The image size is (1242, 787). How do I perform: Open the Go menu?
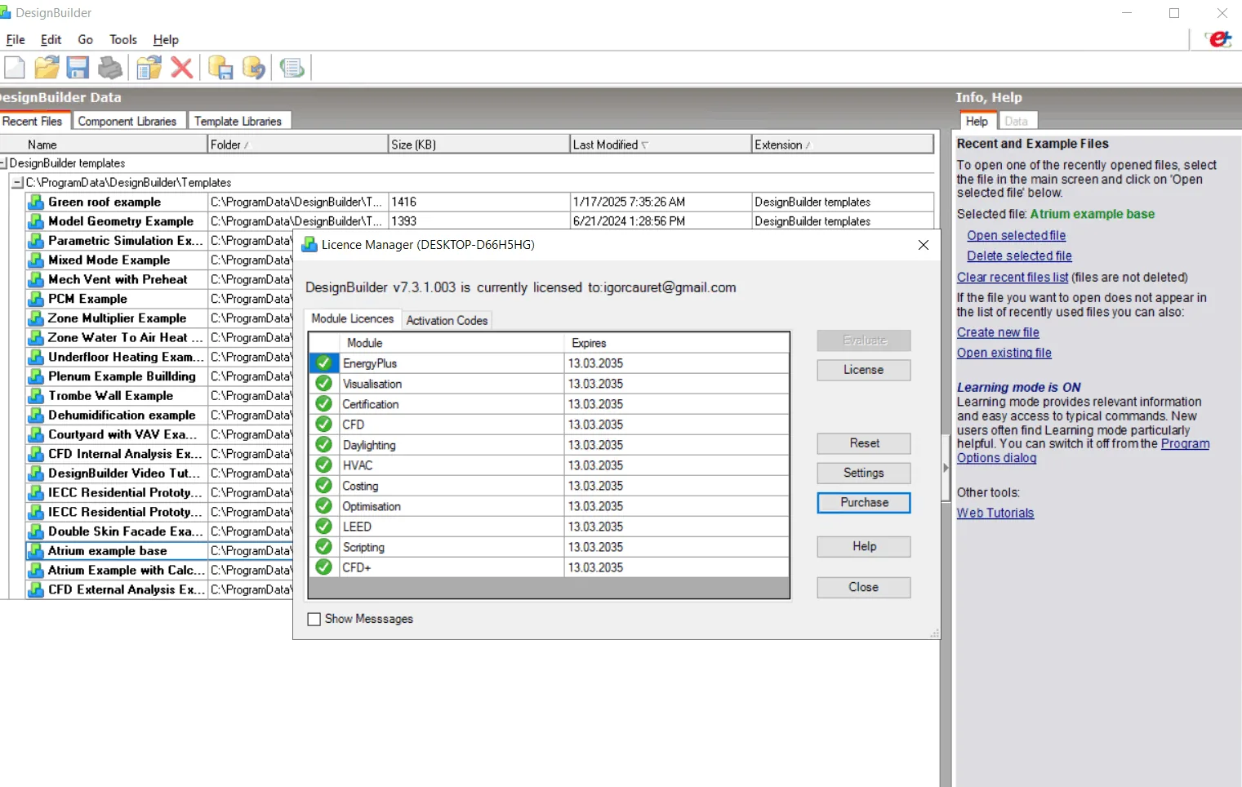pyautogui.click(x=85, y=39)
